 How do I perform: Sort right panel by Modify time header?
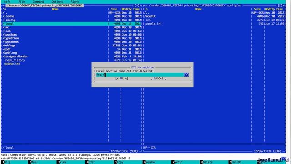tap(274, 9)
